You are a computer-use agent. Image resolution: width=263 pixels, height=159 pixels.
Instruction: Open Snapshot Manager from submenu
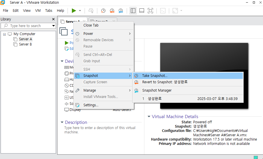(x=188, y=90)
